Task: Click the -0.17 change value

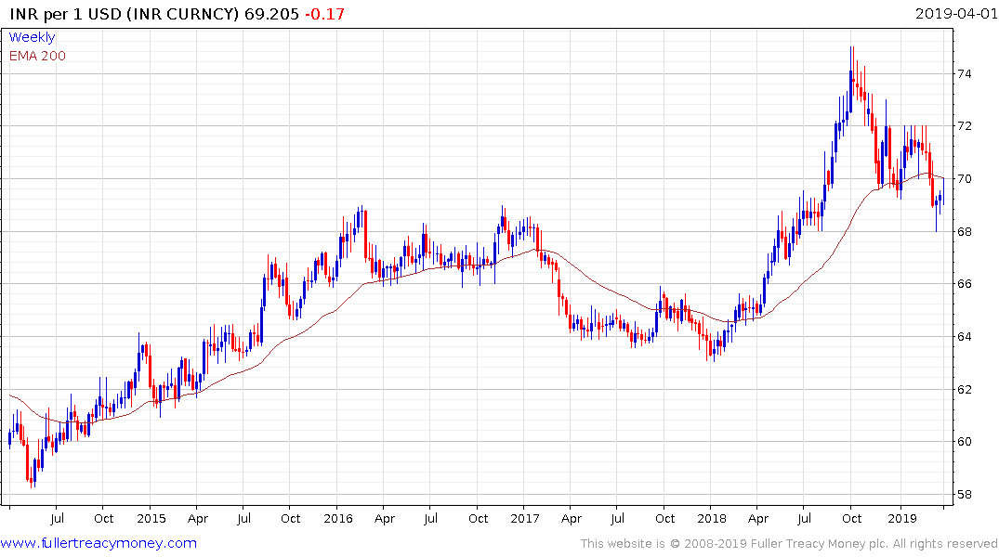Action: [x=324, y=14]
